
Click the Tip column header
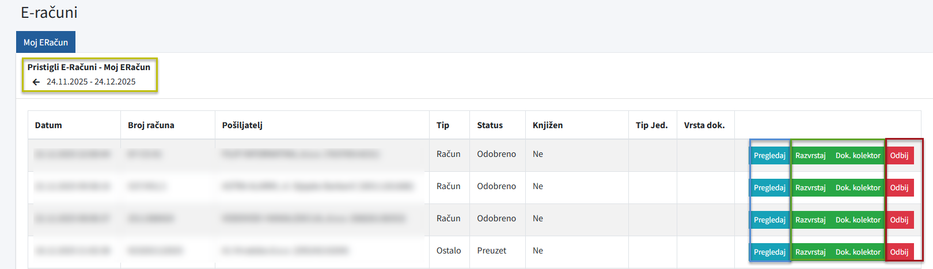pyautogui.click(x=442, y=125)
